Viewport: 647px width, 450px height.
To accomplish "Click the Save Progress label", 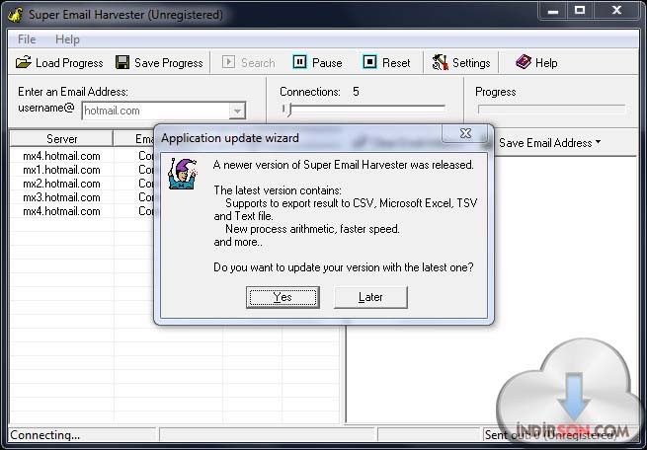I will point(168,63).
